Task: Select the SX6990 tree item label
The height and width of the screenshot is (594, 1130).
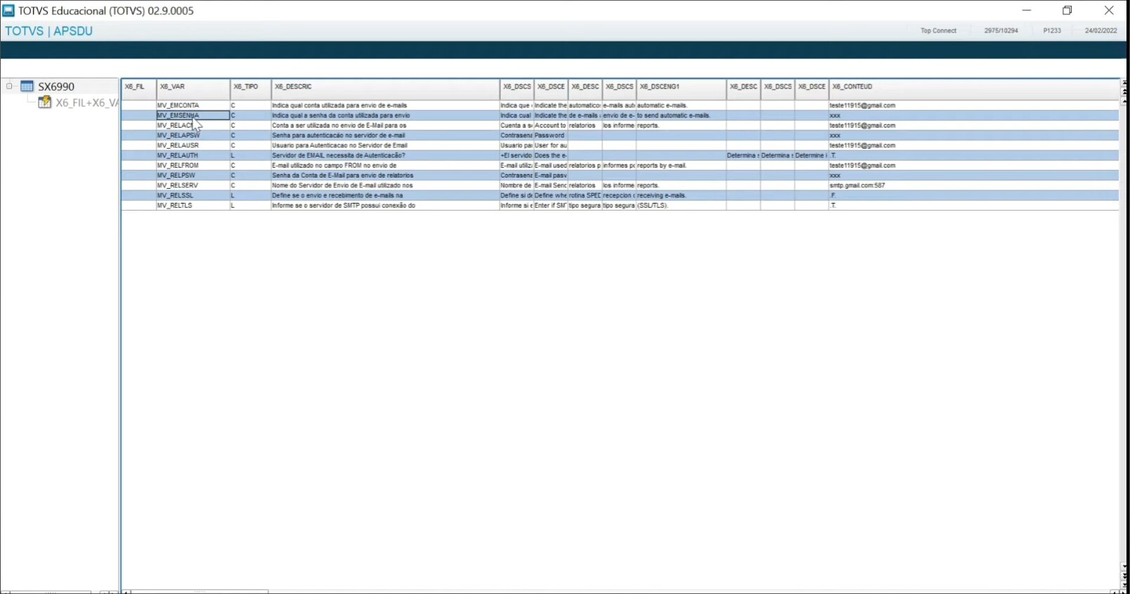Action: click(56, 86)
